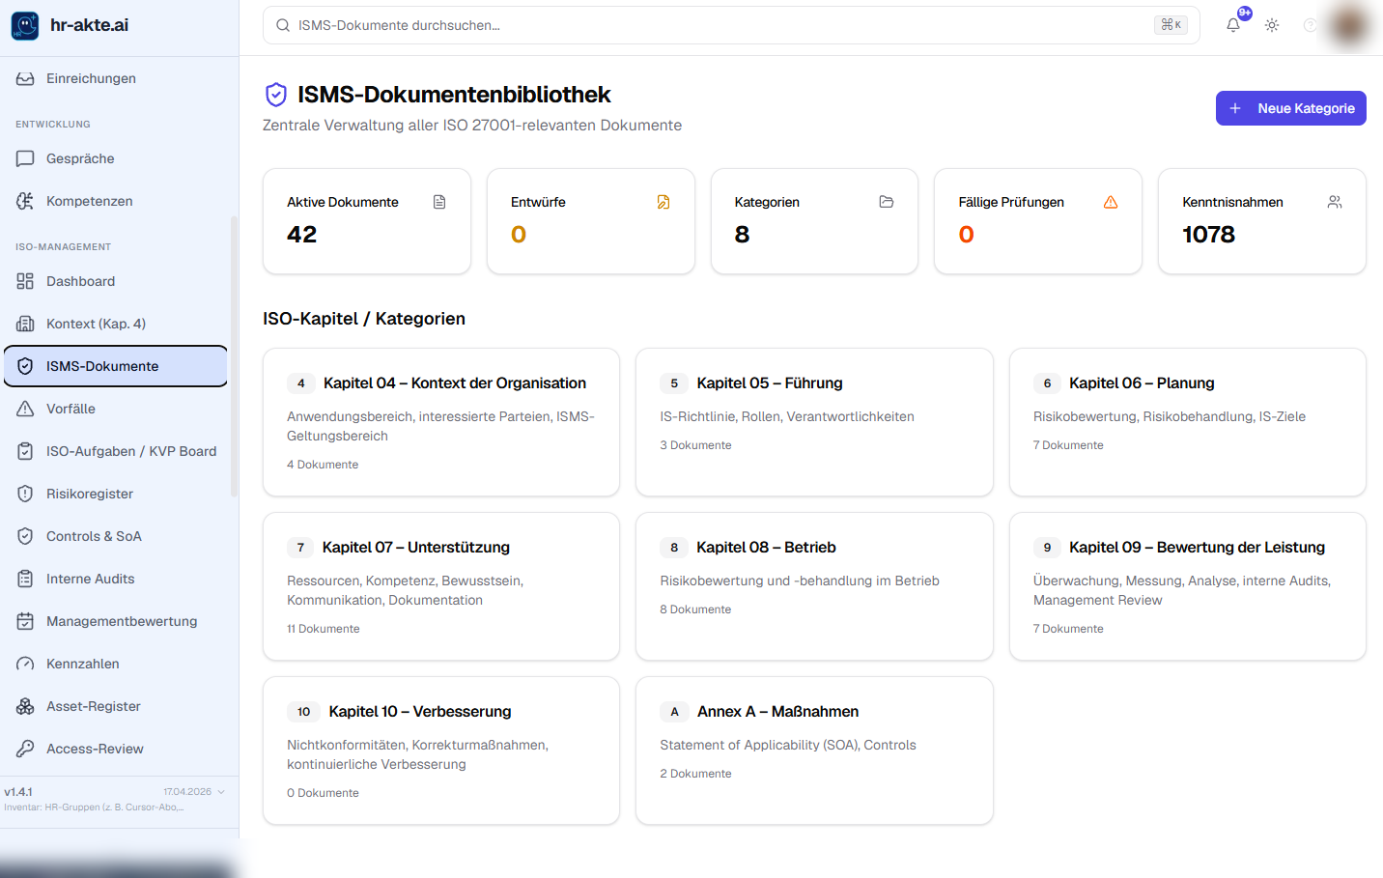This screenshot has width=1383, height=878.
Task: Select Risikoregister in the sidebar
Action: point(116,494)
